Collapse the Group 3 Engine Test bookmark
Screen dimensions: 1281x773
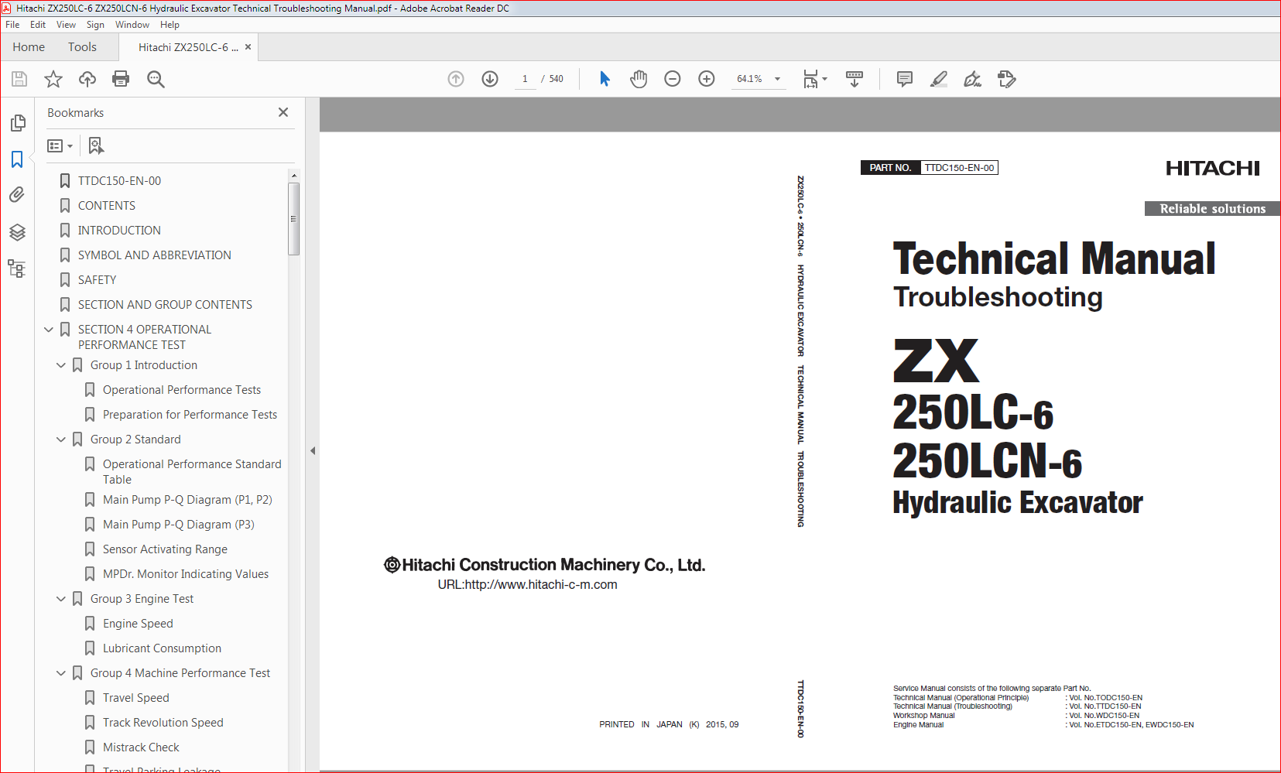pos(61,599)
